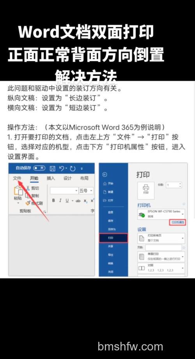Toggle Italic formatting

(x=60, y=201)
